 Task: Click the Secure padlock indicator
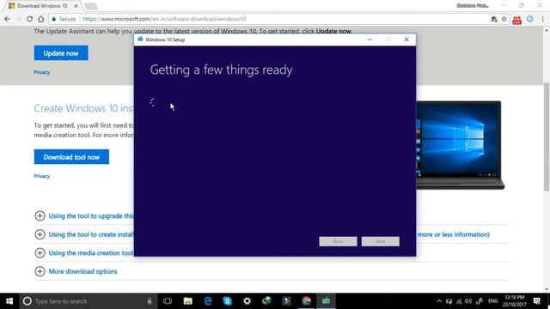(64, 19)
